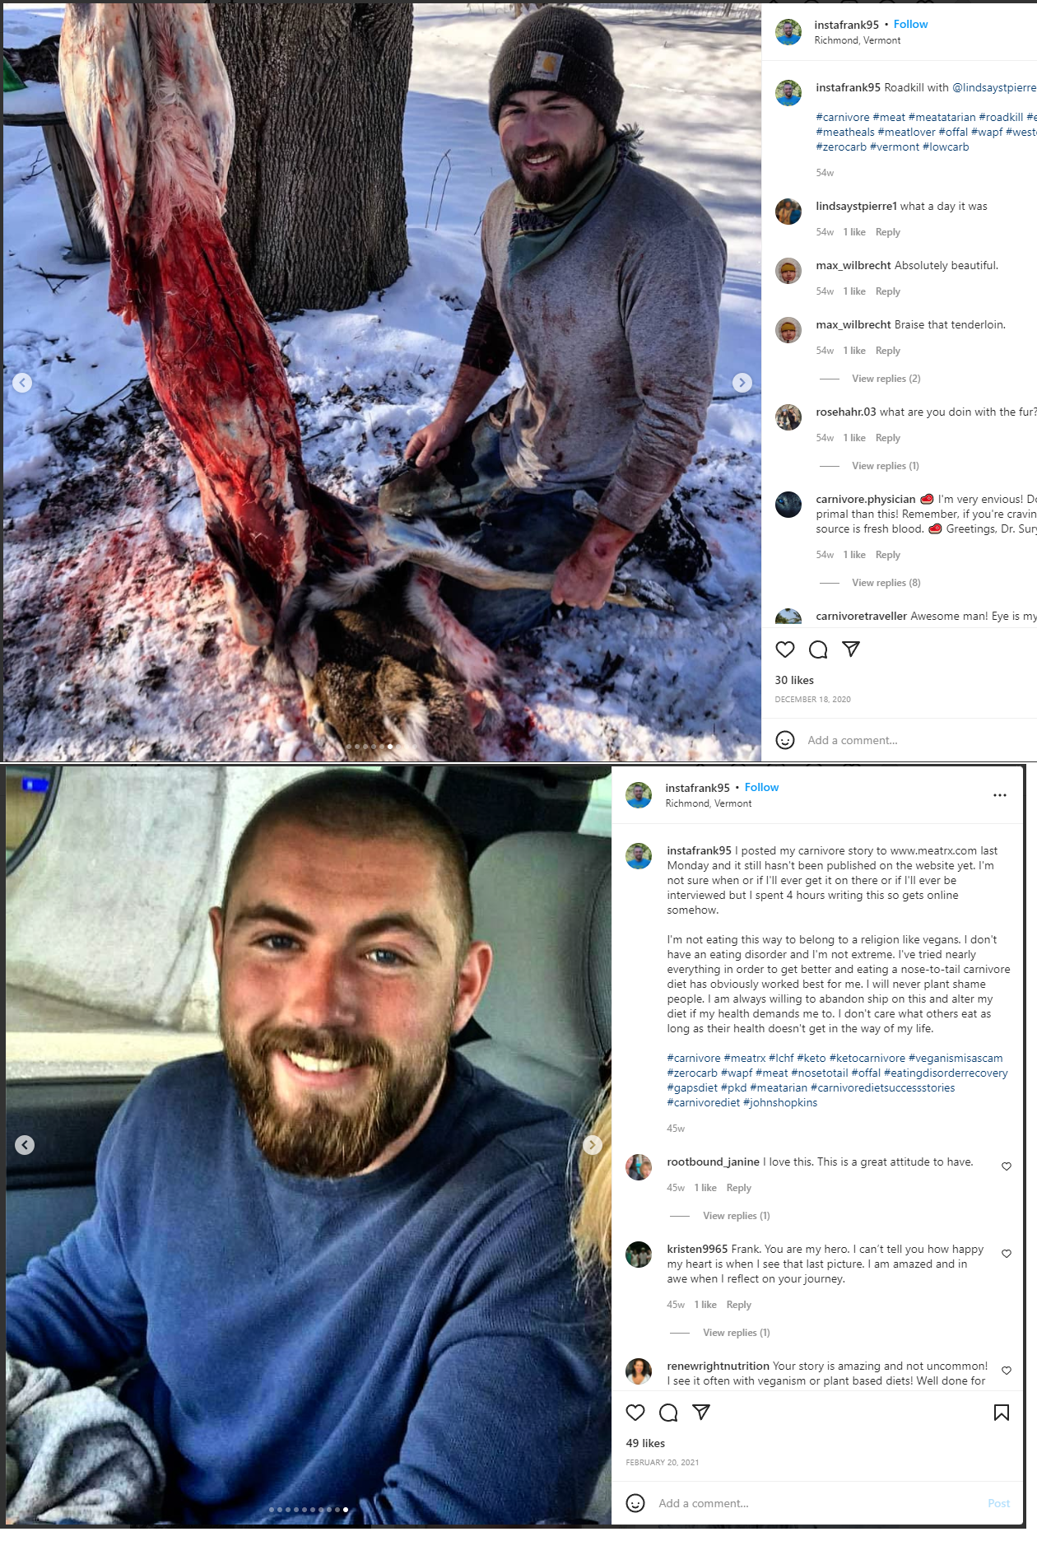Save bottom post with bookmark icon
The width and height of the screenshot is (1037, 1541).
point(1002,1413)
